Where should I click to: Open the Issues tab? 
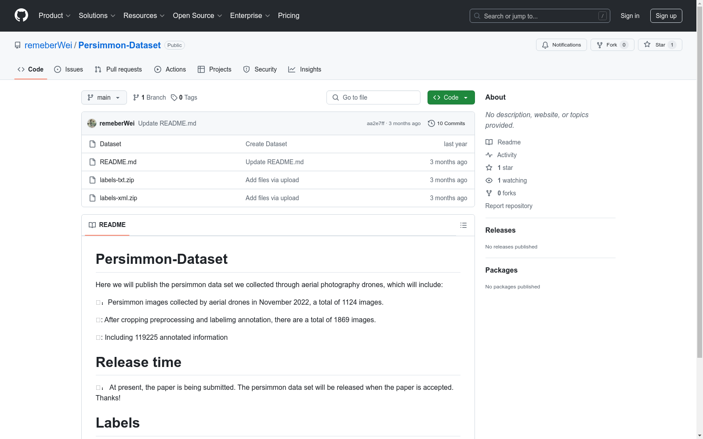coord(69,69)
